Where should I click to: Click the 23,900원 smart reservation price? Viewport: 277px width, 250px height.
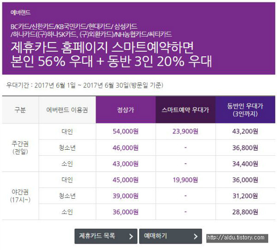tap(185, 131)
